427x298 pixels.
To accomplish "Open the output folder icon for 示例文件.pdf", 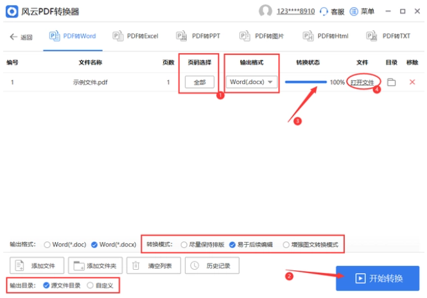I will coord(391,82).
